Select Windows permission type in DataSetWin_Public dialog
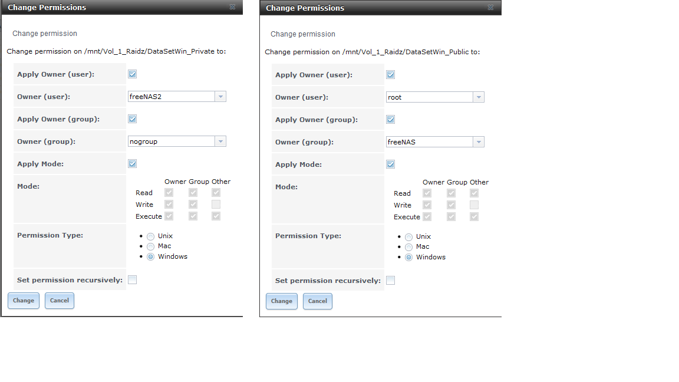 click(409, 257)
